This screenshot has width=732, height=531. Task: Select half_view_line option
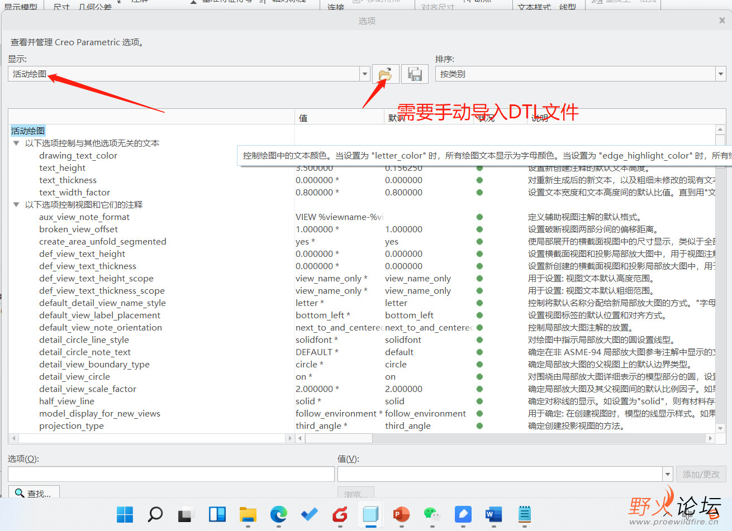point(66,401)
